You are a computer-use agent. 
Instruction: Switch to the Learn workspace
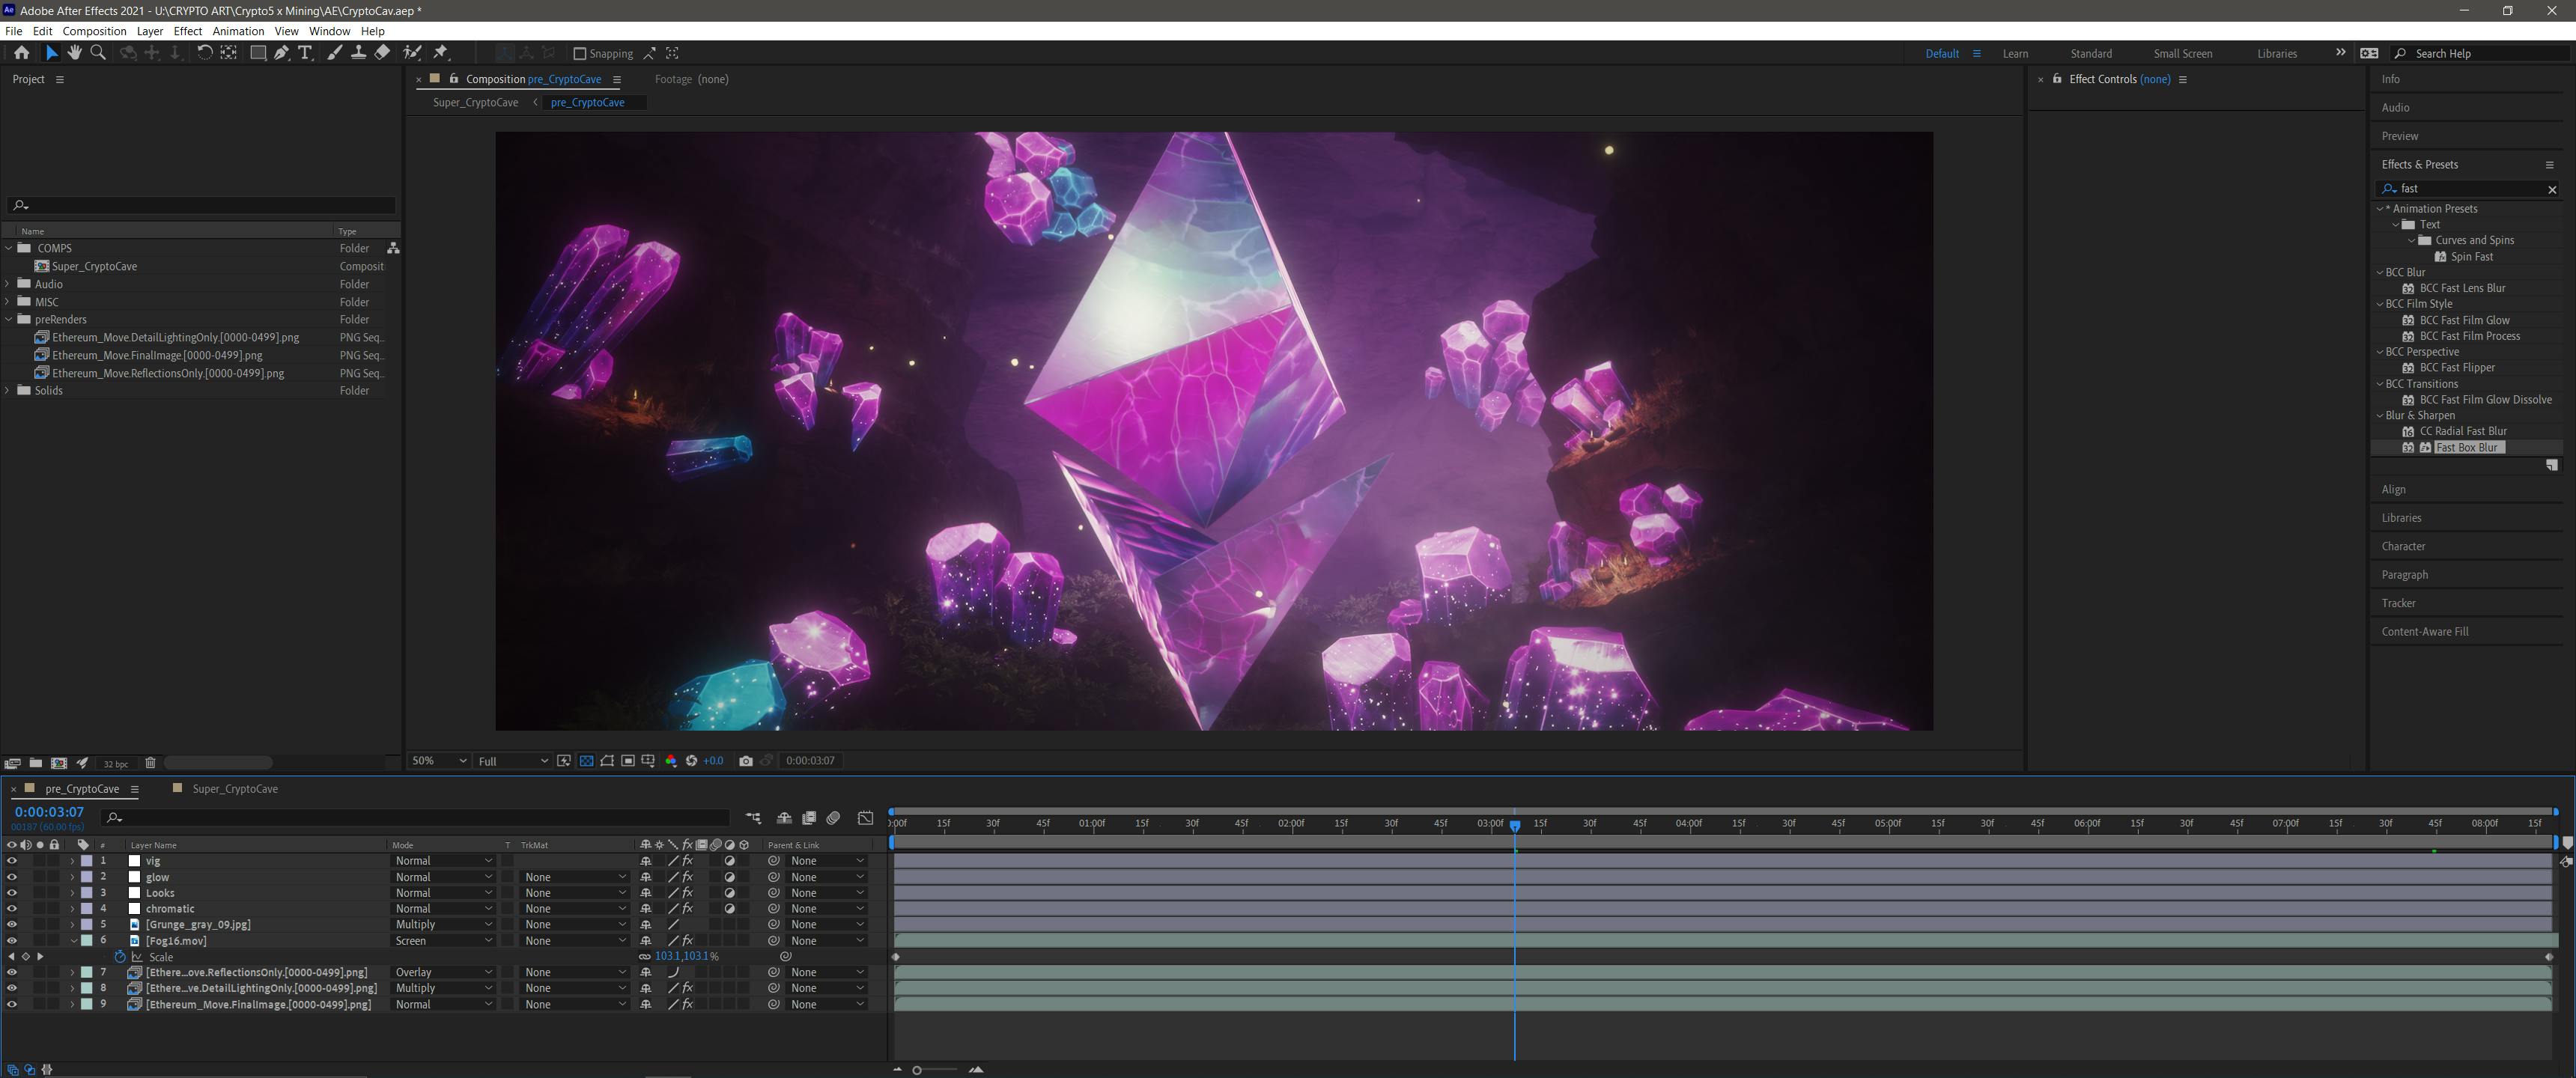(x=2015, y=54)
